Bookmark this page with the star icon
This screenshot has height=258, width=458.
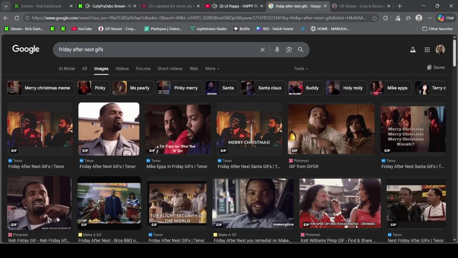point(375,18)
